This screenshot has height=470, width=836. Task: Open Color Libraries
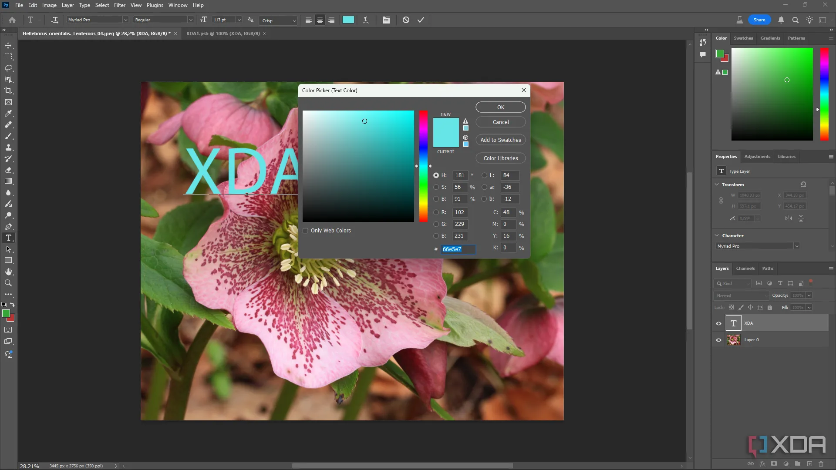click(x=500, y=158)
